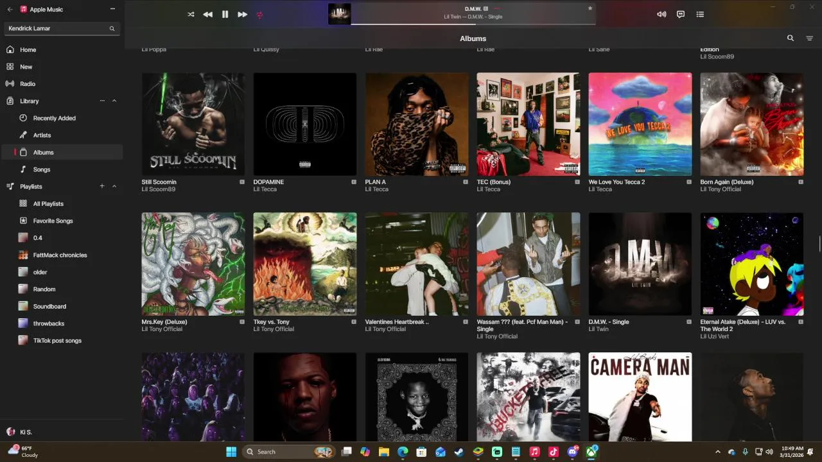Open Library more options
Image resolution: width=822 pixels, height=462 pixels.
pos(102,101)
